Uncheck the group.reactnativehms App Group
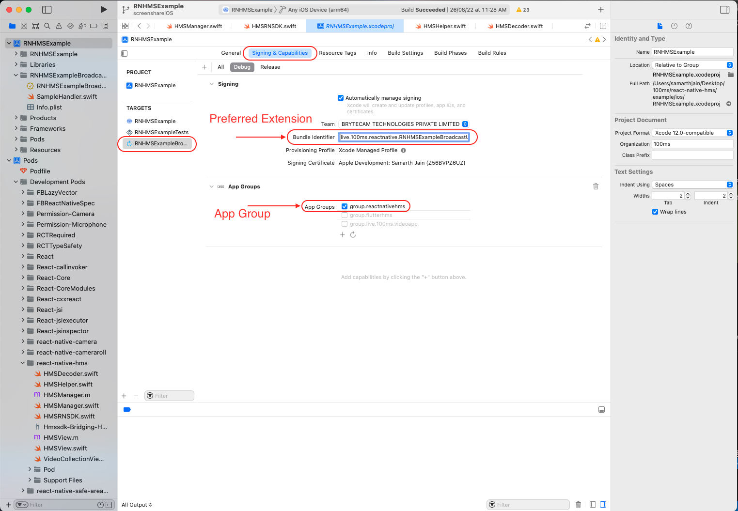The image size is (738, 511). (x=344, y=206)
